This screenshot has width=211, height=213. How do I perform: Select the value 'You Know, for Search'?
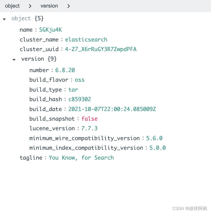click(81, 158)
